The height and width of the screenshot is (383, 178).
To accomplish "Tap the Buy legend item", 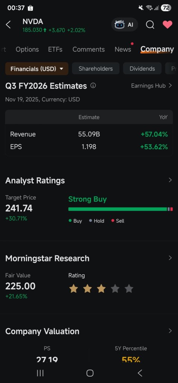I will (75, 221).
